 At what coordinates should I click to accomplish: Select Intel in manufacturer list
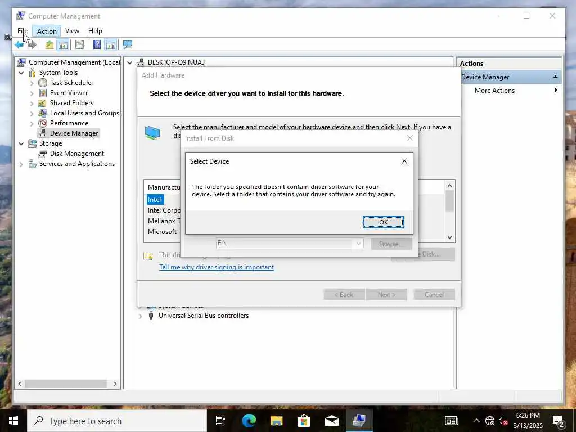pyautogui.click(x=154, y=200)
